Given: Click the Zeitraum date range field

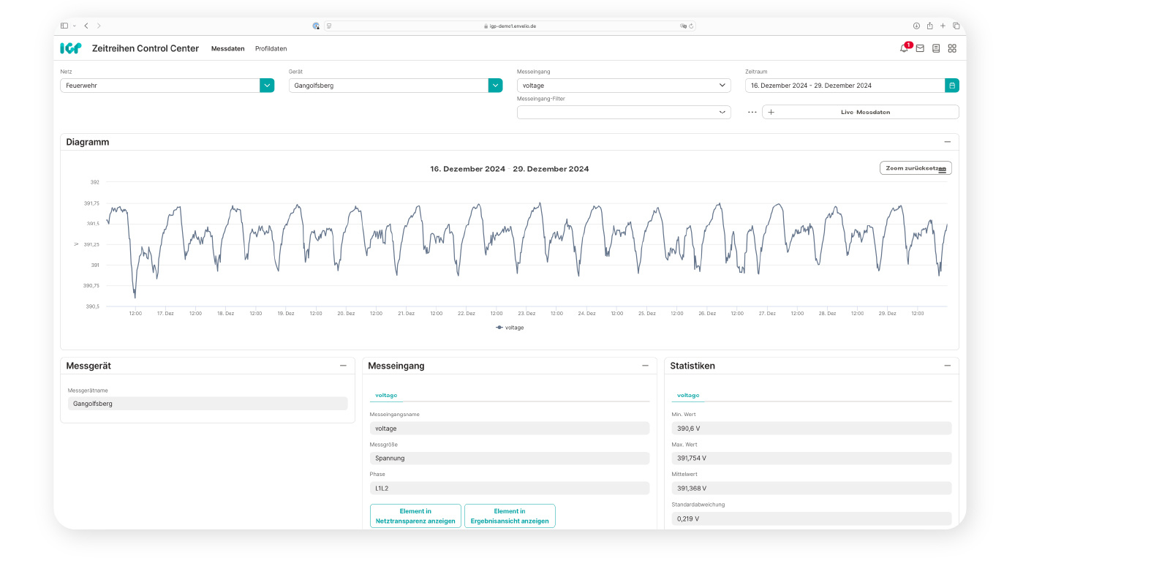Looking at the screenshot, I should click(845, 86).
